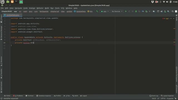Open the Profile app gauge icon

coord(143,11)
